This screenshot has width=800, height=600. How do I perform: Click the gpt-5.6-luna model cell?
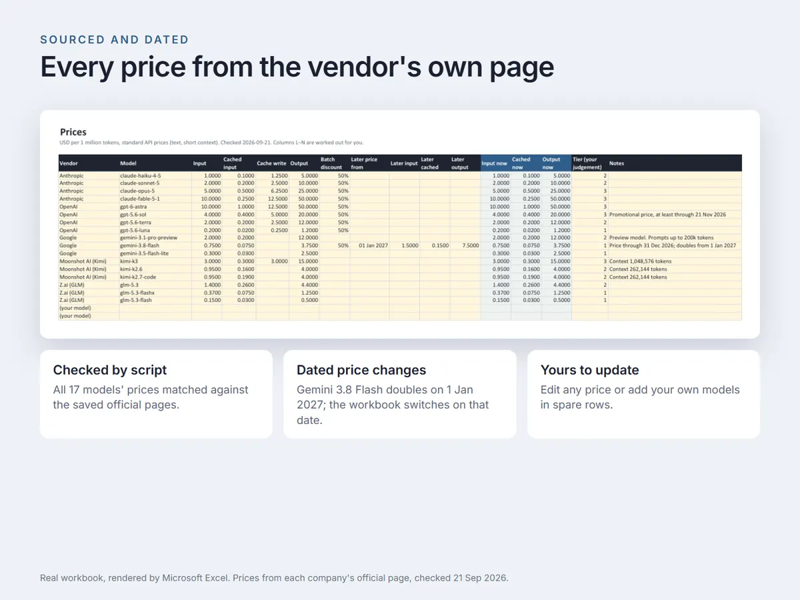click(155, 230)
